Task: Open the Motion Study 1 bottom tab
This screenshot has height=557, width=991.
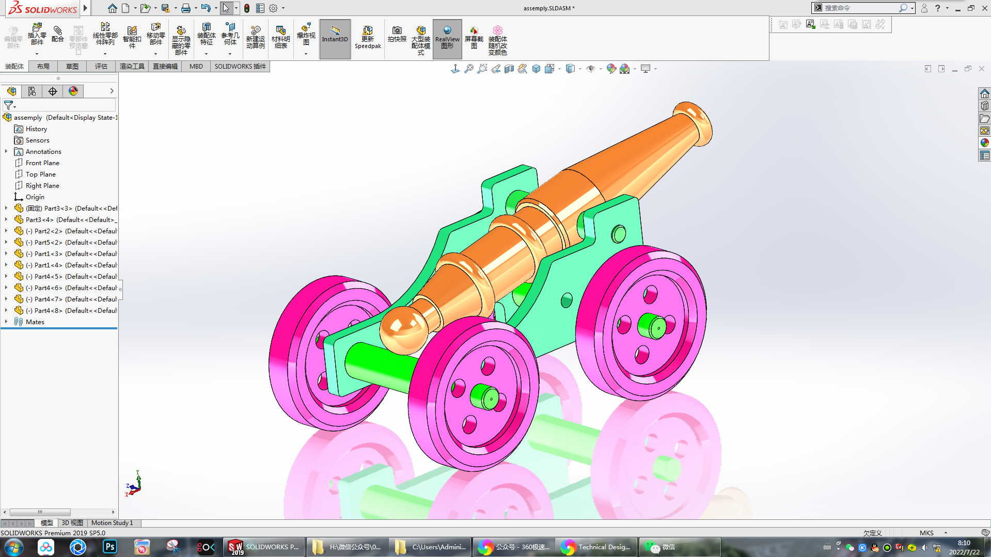Action: 112,523
